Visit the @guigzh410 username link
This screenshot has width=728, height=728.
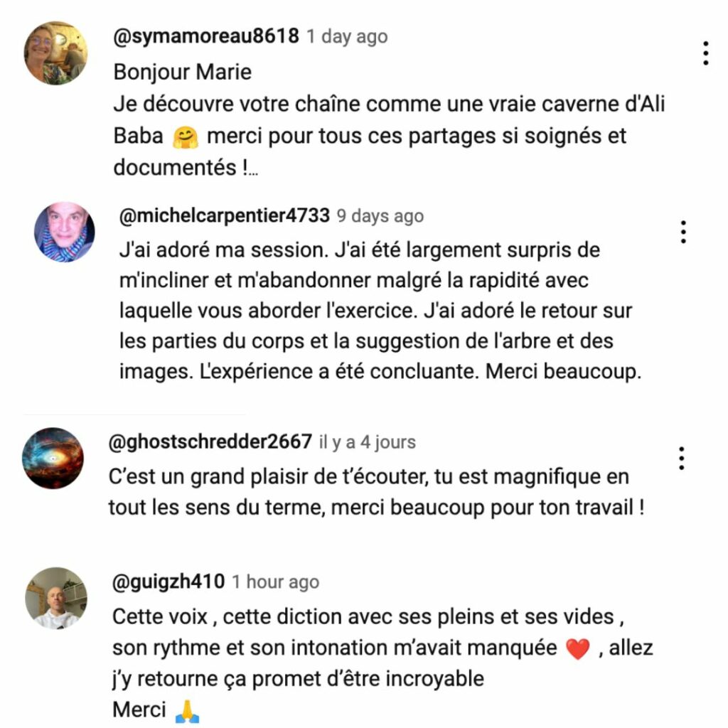coord(168,582)
